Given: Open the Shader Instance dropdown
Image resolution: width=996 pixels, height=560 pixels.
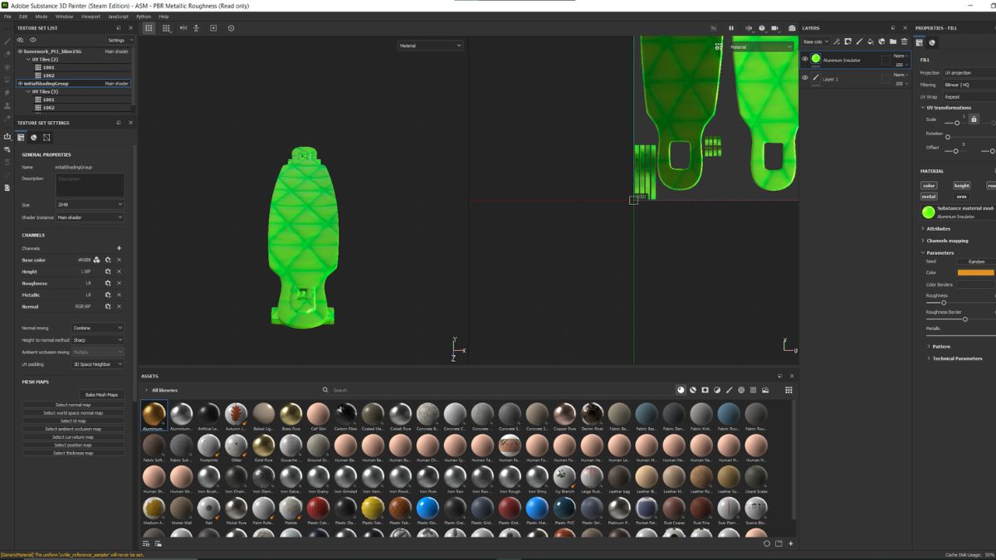Looking at the screenshot, I should click(90, 217).
